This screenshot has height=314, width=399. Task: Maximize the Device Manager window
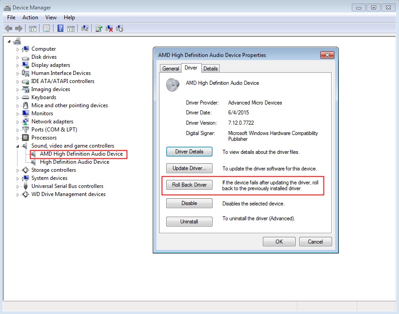(x=373, y=7)
